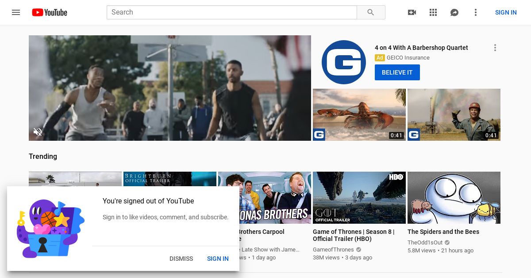Click the BELIEVE IT button
This screenshot has height=278, width=531.
coord(397,72)
